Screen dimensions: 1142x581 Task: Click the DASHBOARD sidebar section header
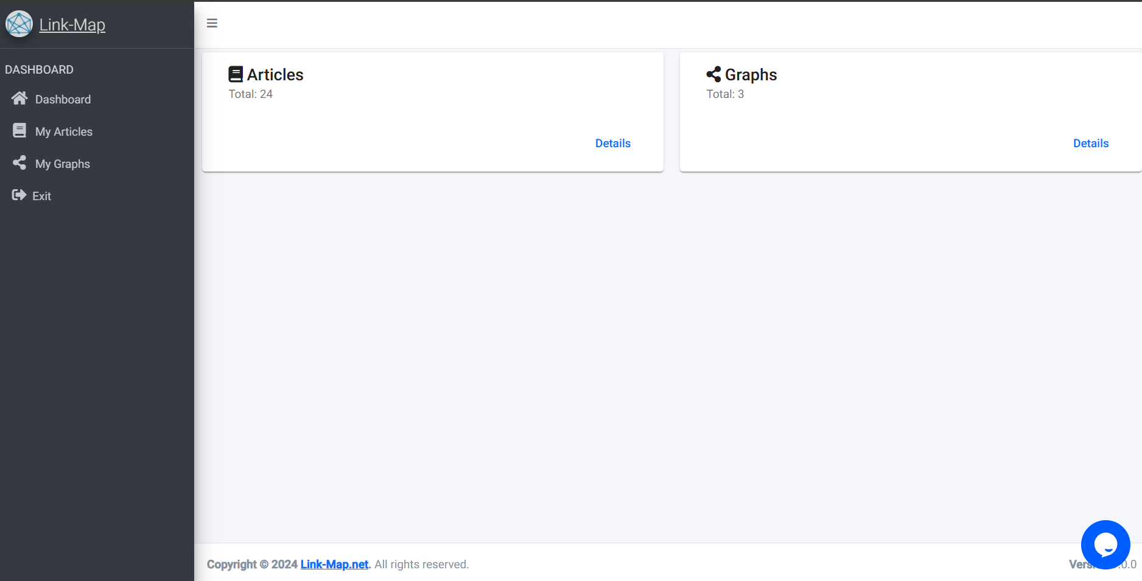[x=39, y=70]
